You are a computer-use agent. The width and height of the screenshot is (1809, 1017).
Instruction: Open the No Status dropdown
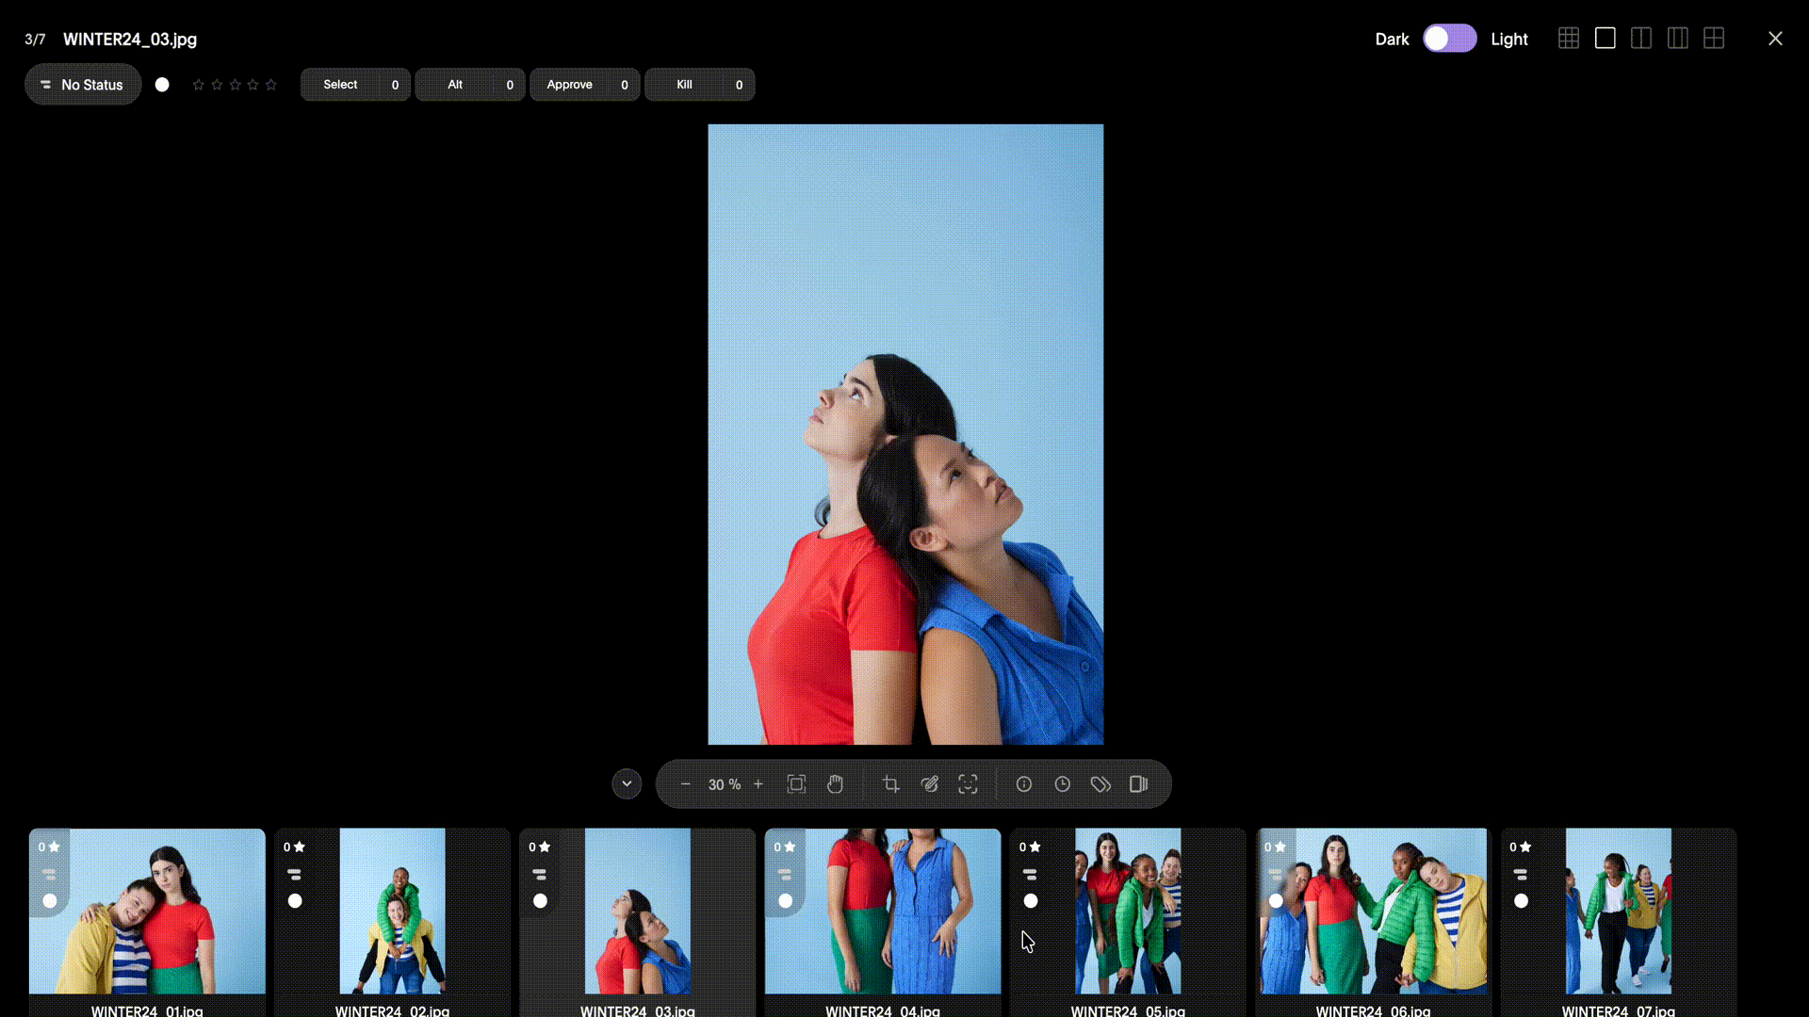pos(83,85)
